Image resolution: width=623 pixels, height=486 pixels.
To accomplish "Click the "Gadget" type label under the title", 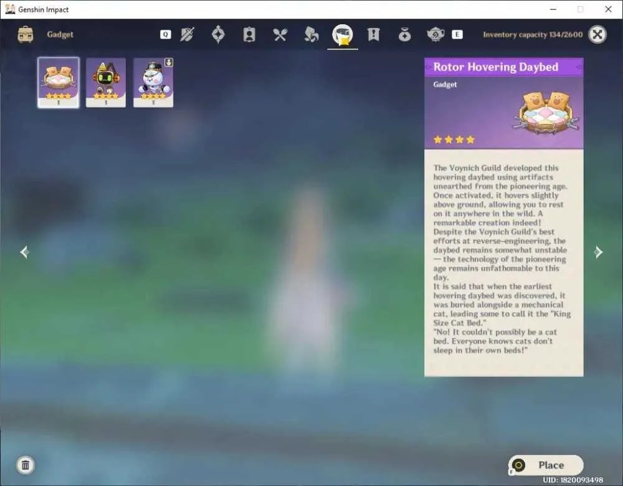I will (445, 84).
